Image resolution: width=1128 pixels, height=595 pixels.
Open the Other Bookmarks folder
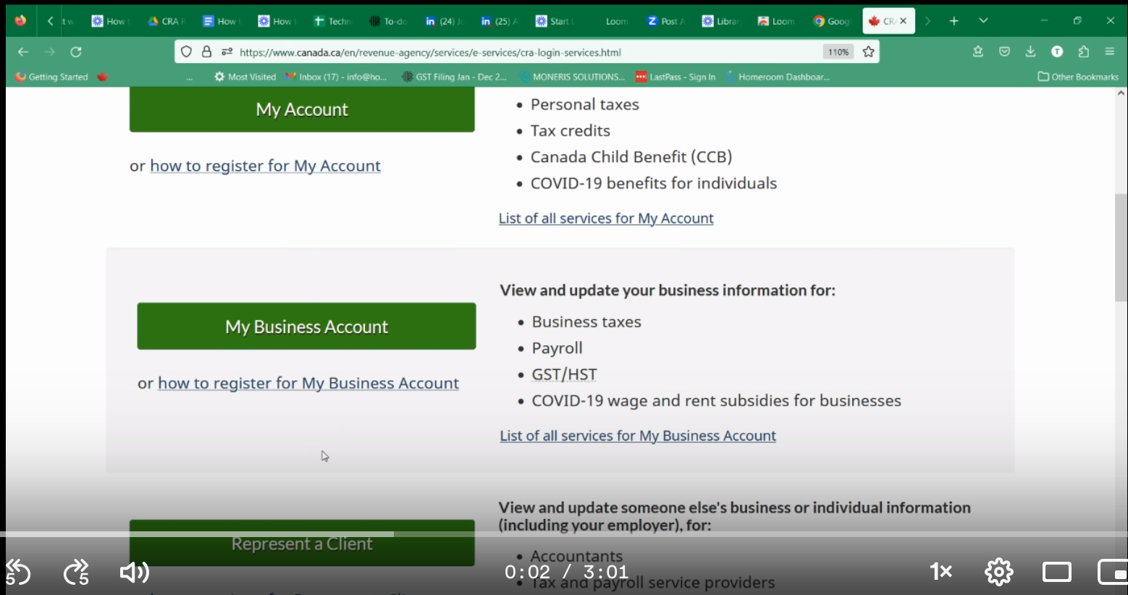point(1078,77)
